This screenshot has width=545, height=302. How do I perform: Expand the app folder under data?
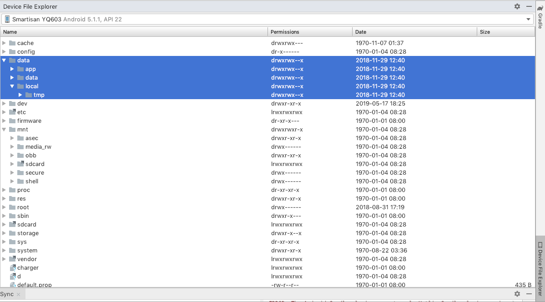click(x=11, y=69)
